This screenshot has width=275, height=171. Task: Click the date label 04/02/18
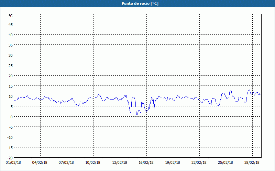click(40, 163)
